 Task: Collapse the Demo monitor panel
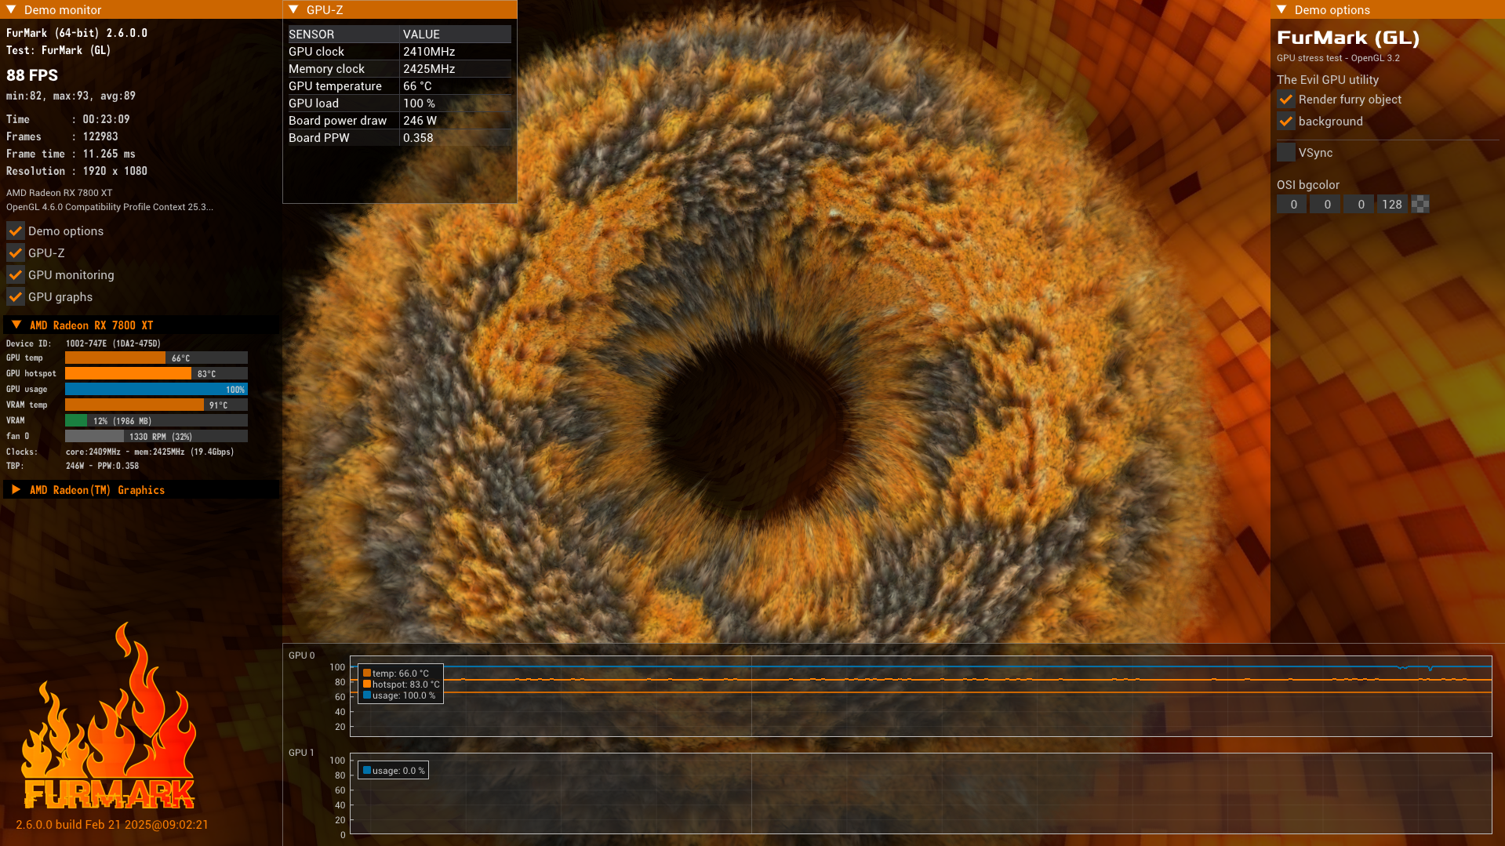11,9
